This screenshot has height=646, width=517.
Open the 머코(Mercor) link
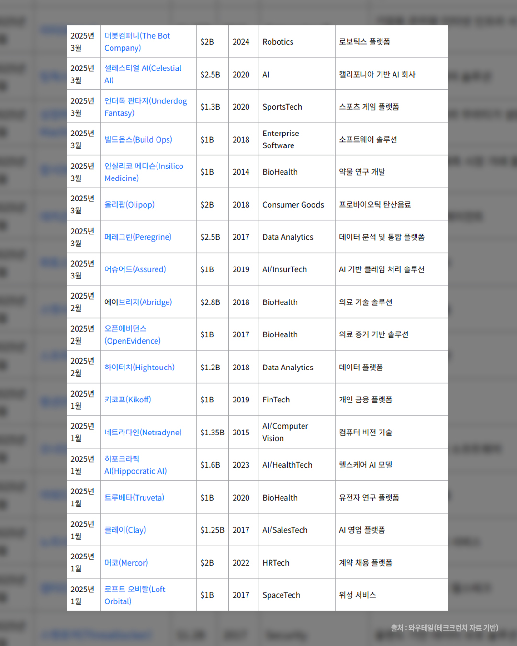click(126, 563)
